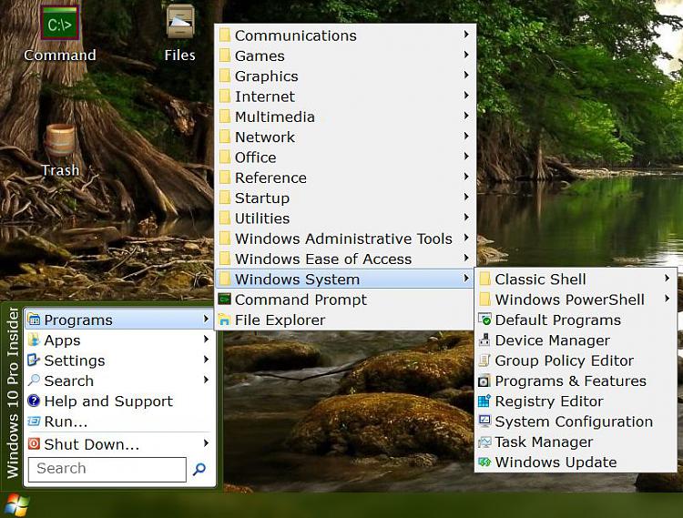This screenshot has height=518, width=683.
Task: Open Help and Support
Action: (x=119, y=401)
